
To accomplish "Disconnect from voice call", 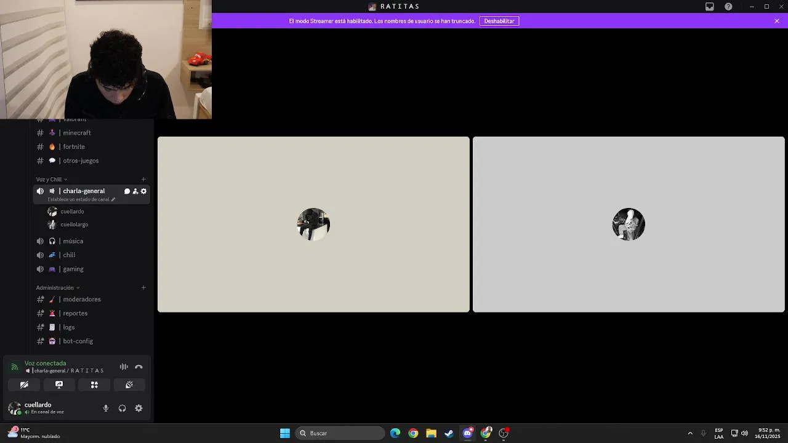I will click(x=139, y=367).
